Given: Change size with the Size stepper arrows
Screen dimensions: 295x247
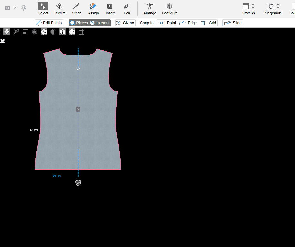Looking at the screenshot, I should [x=253, y=6].
